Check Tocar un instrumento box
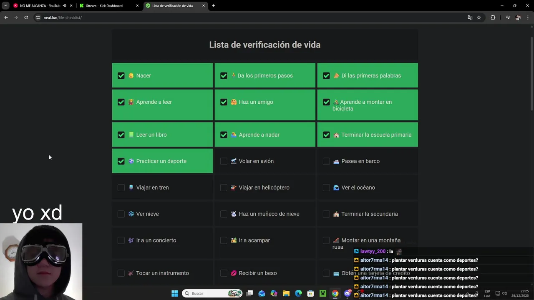 [x=121, y=273]
